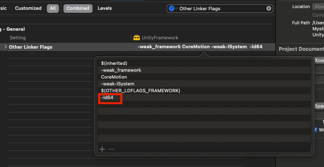Expand the Other Linker Flags row

(6, 47)
